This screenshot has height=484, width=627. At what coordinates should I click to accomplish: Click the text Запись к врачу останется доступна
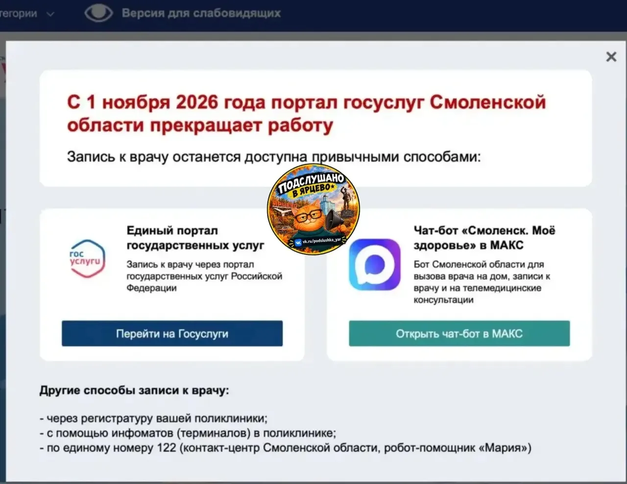click(274, 157)
